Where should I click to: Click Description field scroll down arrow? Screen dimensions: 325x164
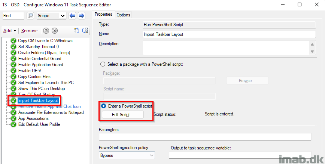pyautogui.click(x=312, y=52)
